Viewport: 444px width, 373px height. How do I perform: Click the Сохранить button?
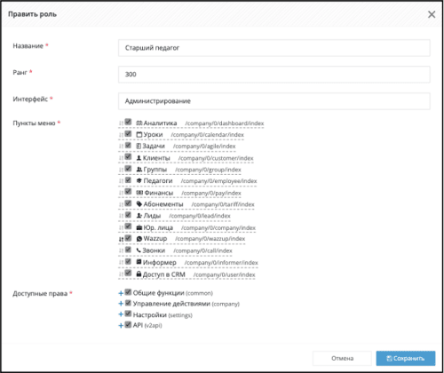(406, 358)
